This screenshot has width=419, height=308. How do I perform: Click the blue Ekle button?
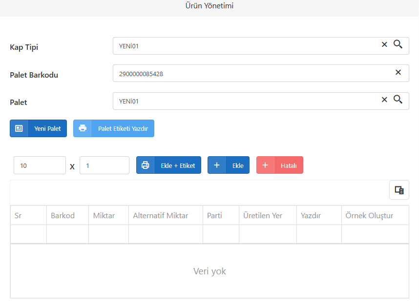point(229,165)
